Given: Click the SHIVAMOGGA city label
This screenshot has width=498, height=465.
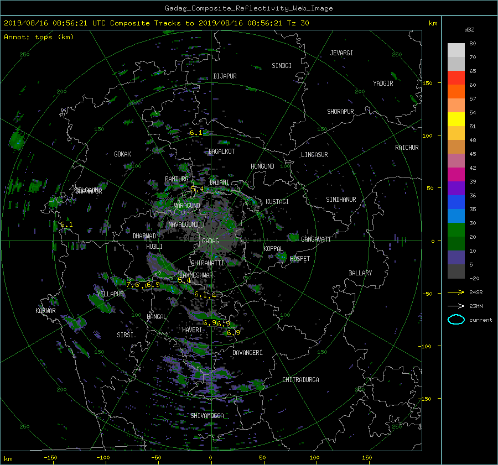Looking at the screenshot, I should tap(207, 416).
